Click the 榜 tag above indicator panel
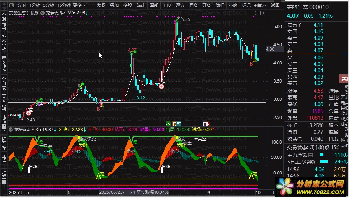Viewport: 350px width, 198px height. click(x=174, y=124)
